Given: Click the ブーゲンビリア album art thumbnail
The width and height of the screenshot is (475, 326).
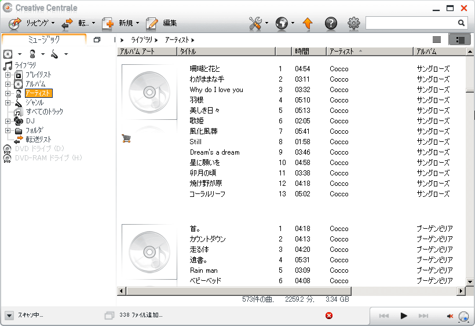Looking at the screenshot, I should [x=149, y=252].
